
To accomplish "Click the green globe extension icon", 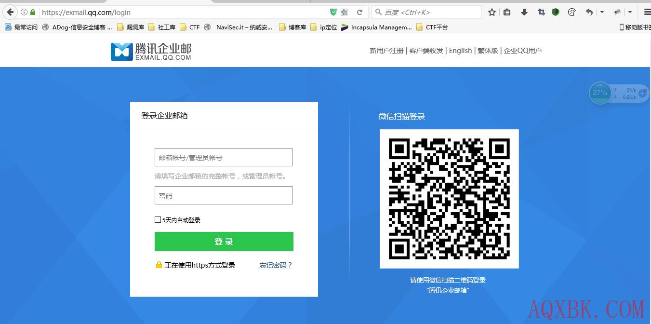I will [556, 12].
